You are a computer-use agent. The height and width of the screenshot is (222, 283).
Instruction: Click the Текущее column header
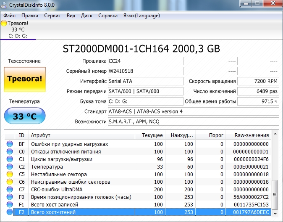click(x=150, y=135)
